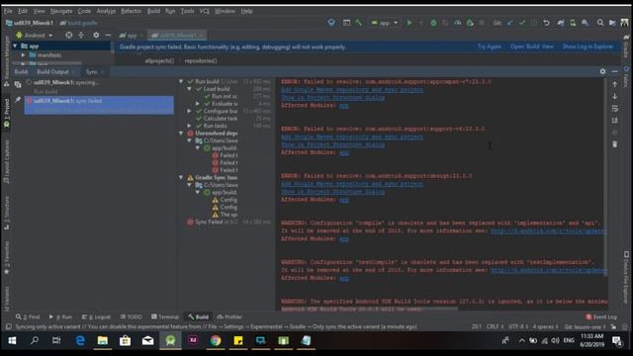This screenshot has width=633, height=356.
Task: Toggle the Structure side tool window
Action: [x=7, y=214]
